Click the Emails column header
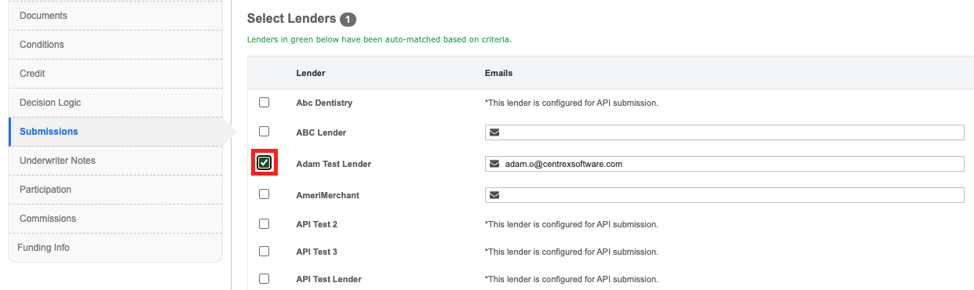Viewport: 974px width, 290px height. point(498,73)
